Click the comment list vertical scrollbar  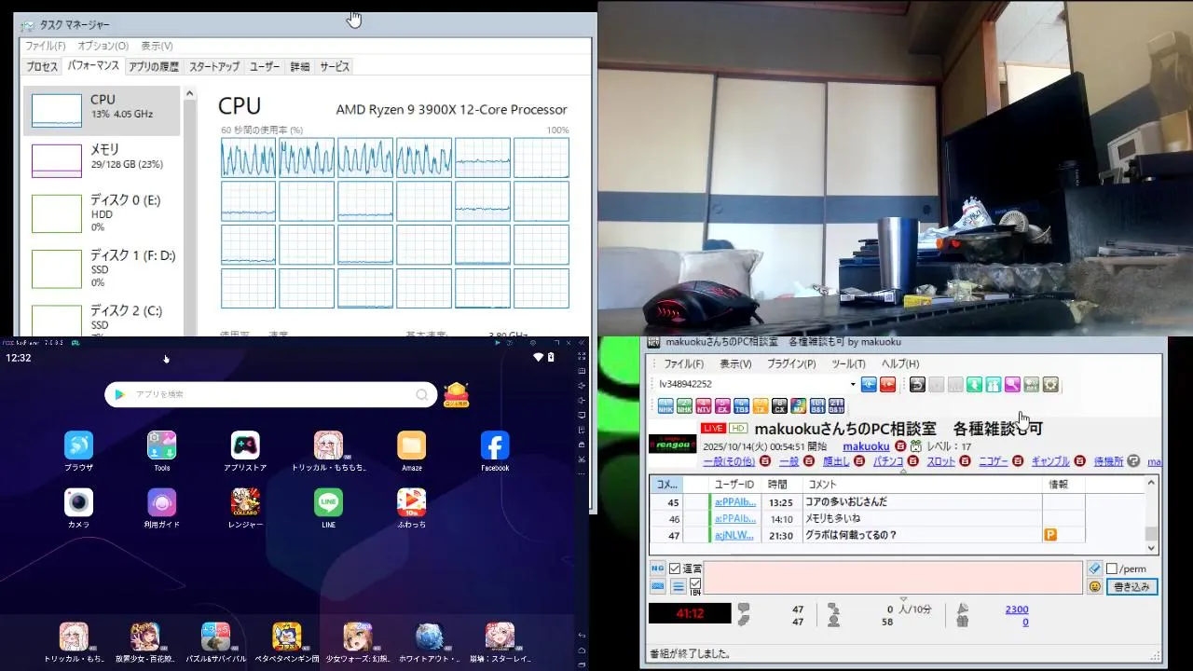(1151, 515)
